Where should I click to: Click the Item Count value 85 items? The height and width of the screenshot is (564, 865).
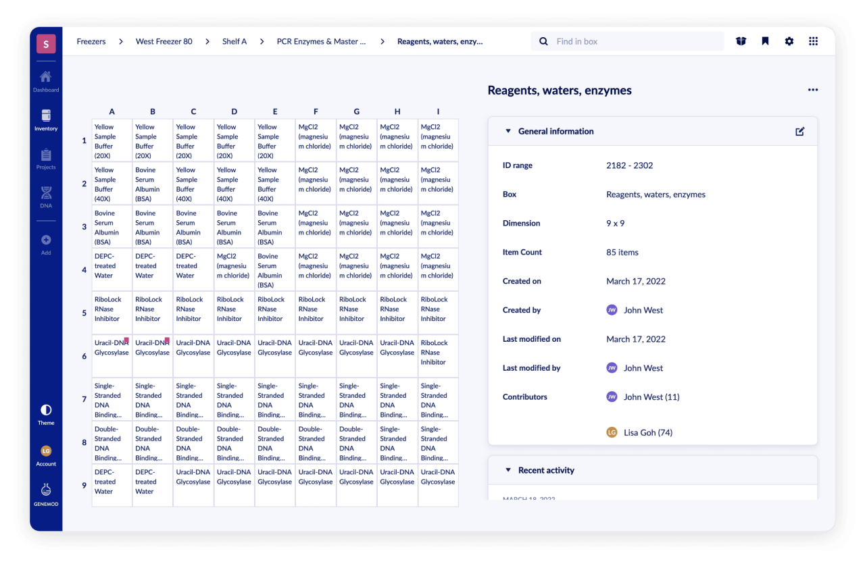622,252
